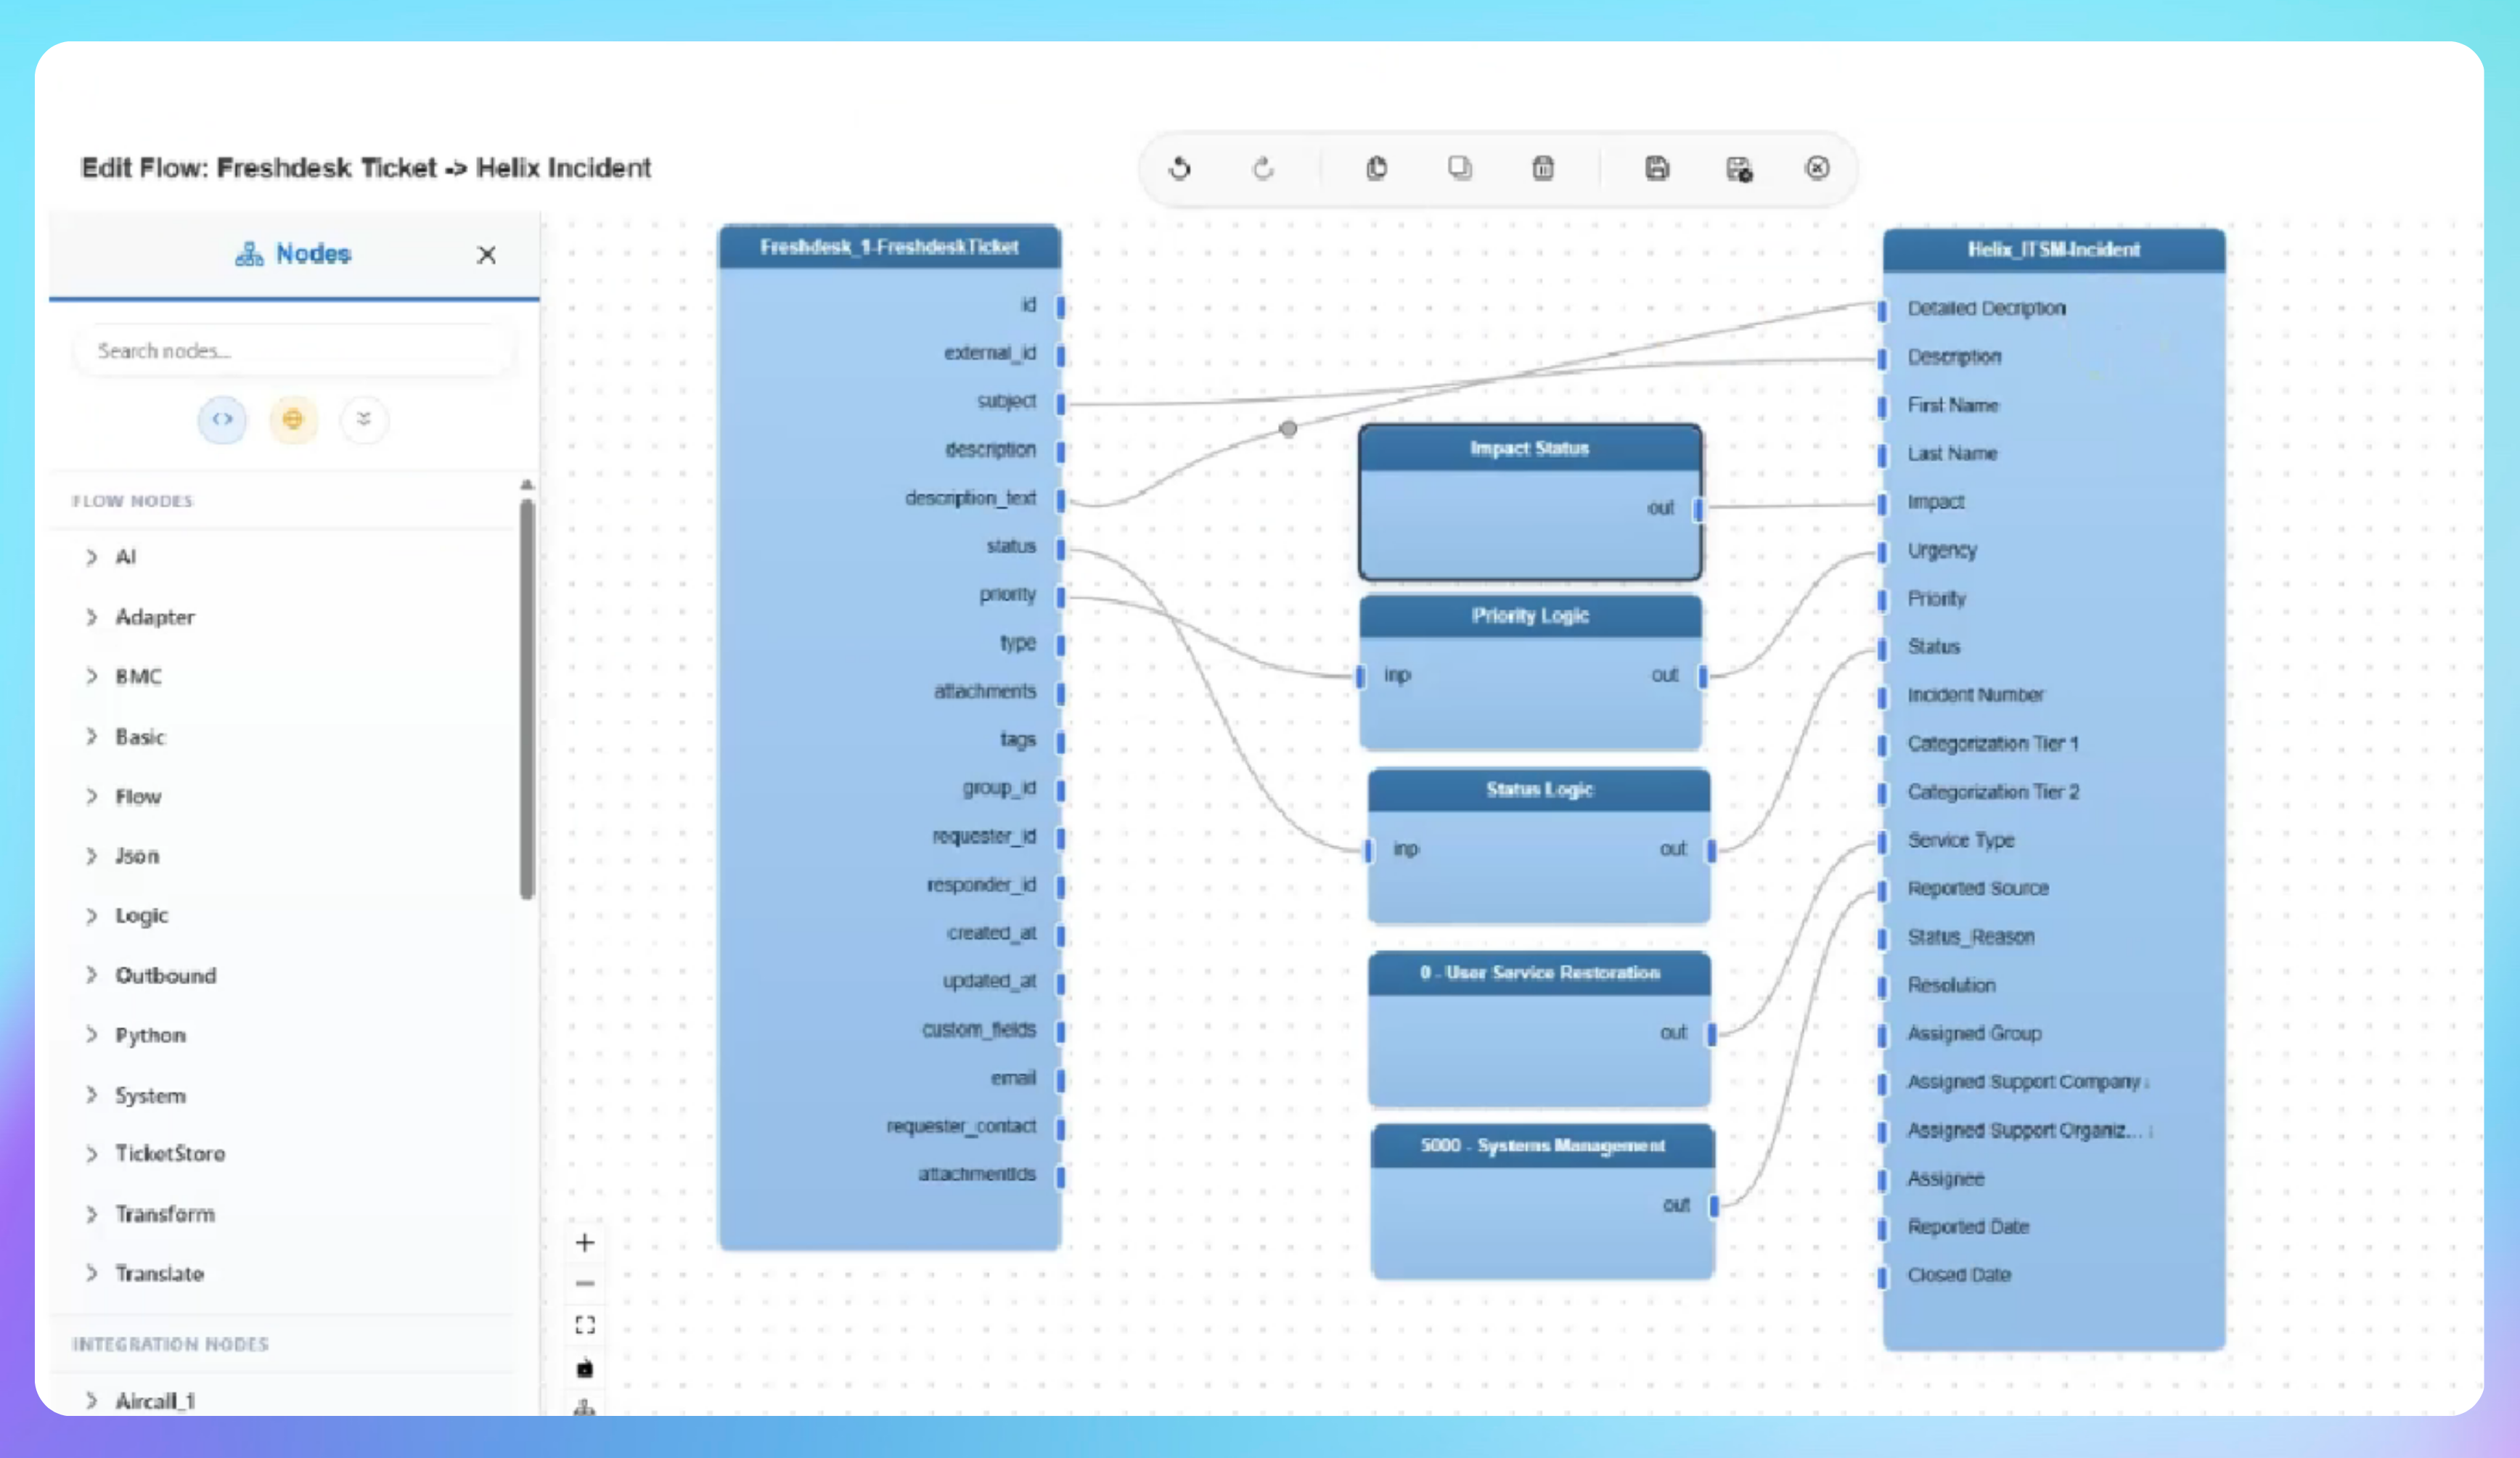Click the circled X cancel icon
This screenshot has height=1458, width=2520.
point(1817,168)
